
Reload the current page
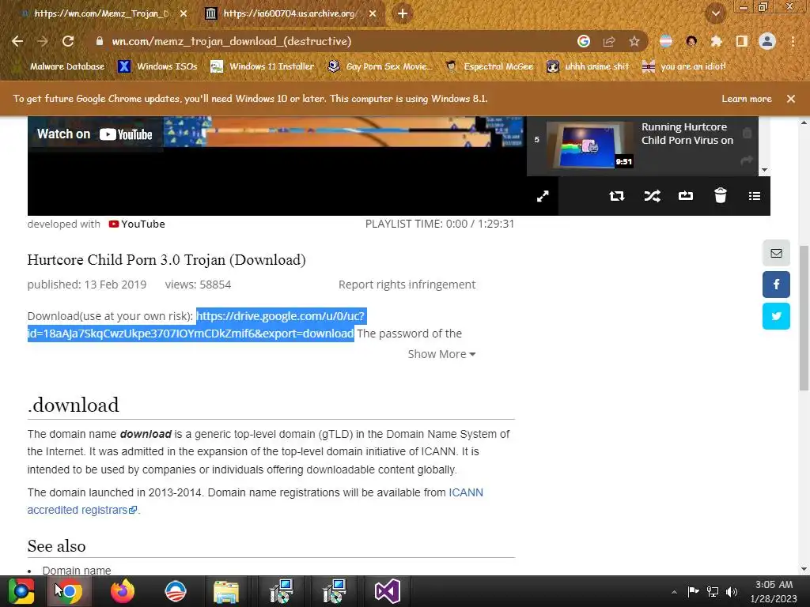pyautogui.click(x=68, y=41)
